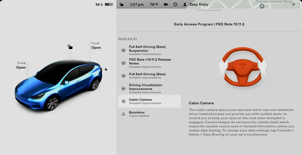Tap the orange steering wheel illustration

(243, 66)
